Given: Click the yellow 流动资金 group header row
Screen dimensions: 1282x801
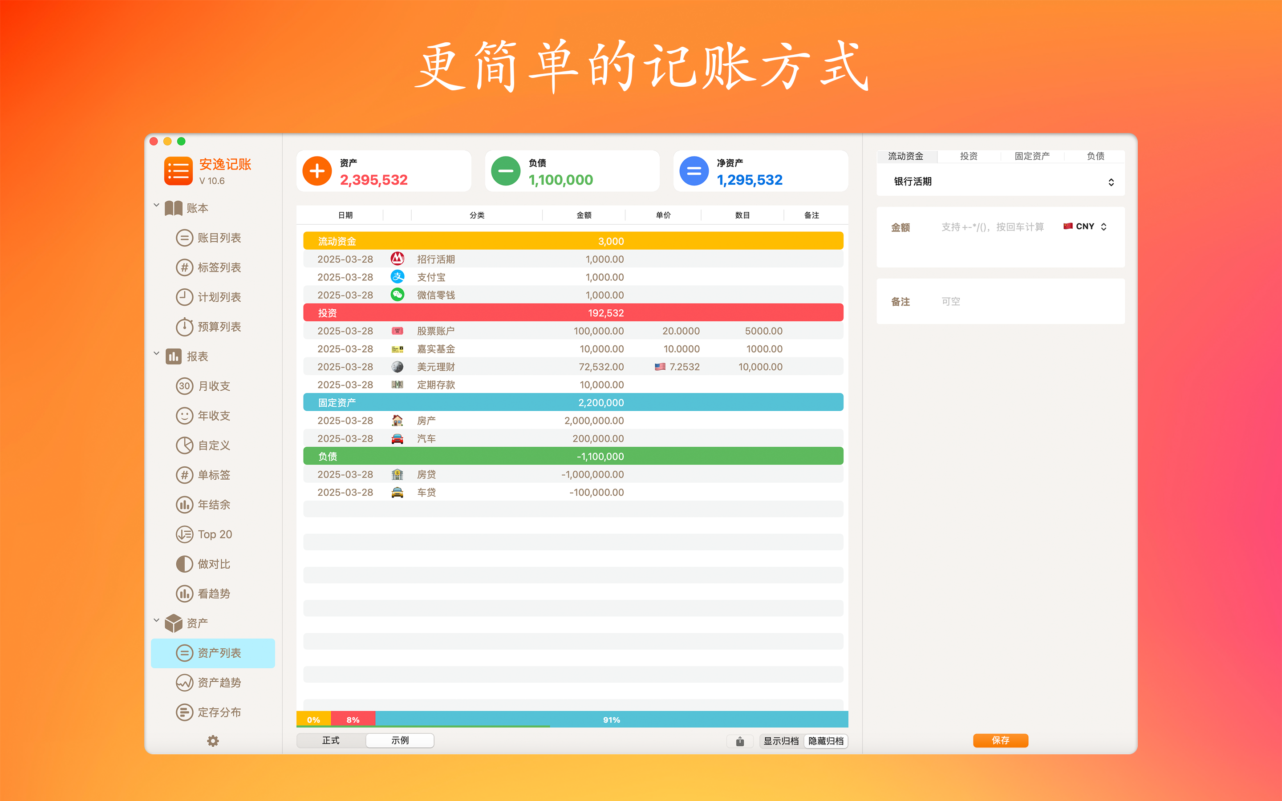Looking at the screenshot, I should 573,241.
